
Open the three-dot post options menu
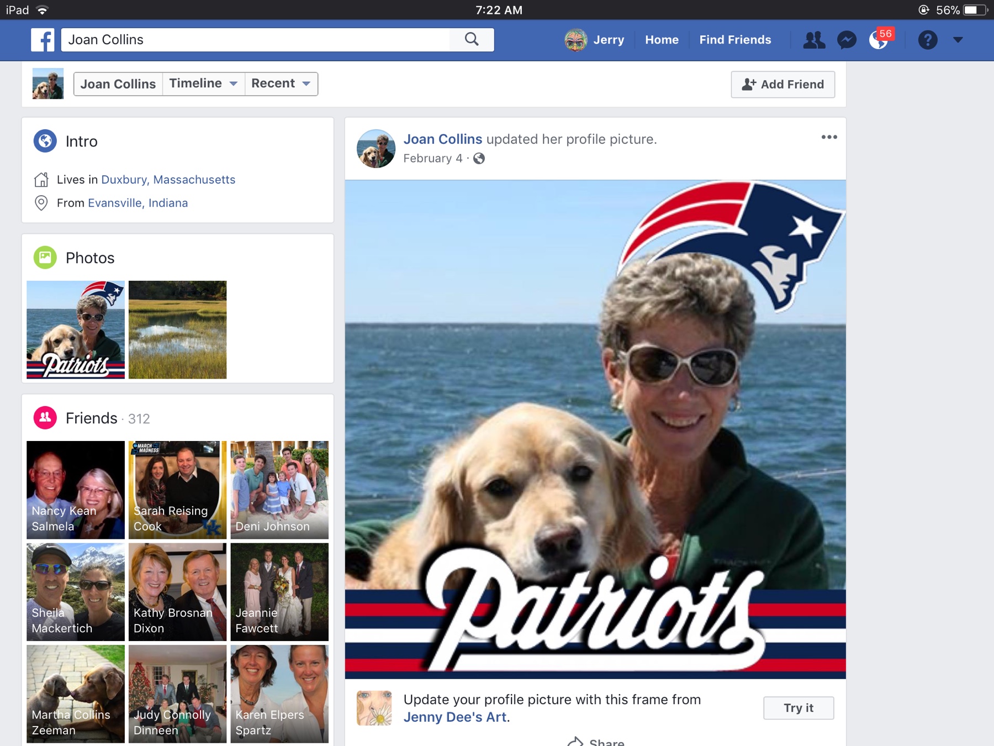tap(829, 137)
